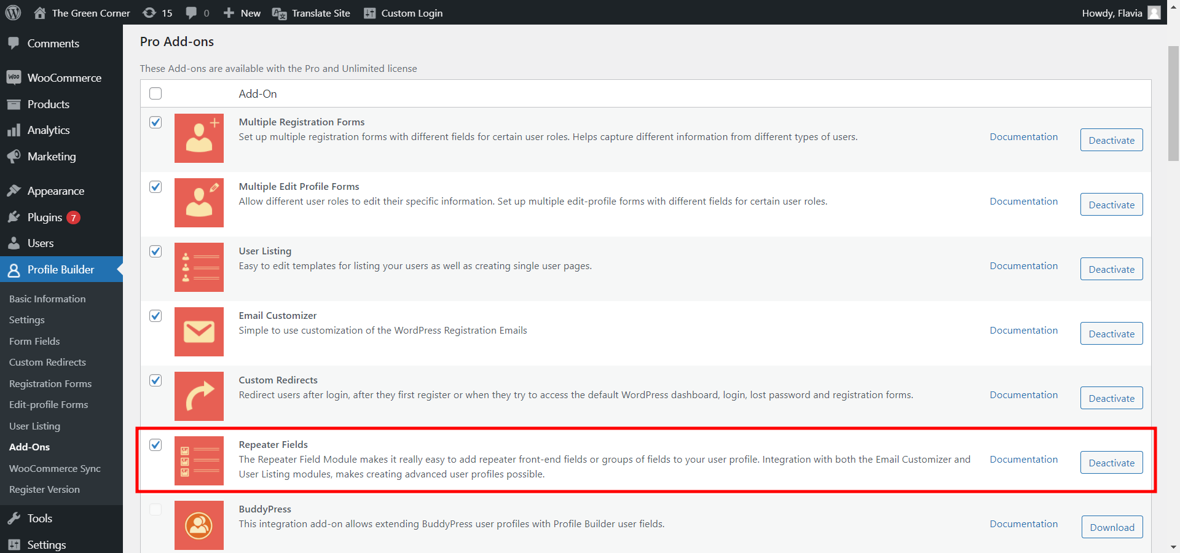Uncheck Multiple Registration Forms checkbox
1180x553 pixels.
[x=155, y=122]
